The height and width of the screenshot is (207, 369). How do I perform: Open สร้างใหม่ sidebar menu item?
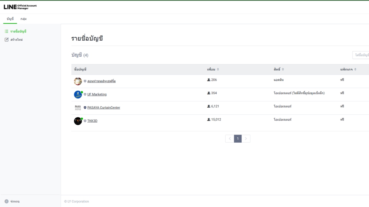[x=17, y=39]
